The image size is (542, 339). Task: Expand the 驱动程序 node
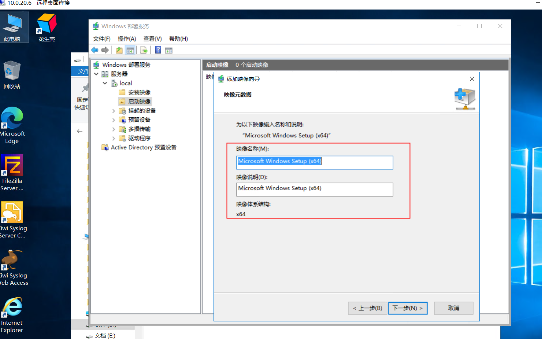[114, 138]
